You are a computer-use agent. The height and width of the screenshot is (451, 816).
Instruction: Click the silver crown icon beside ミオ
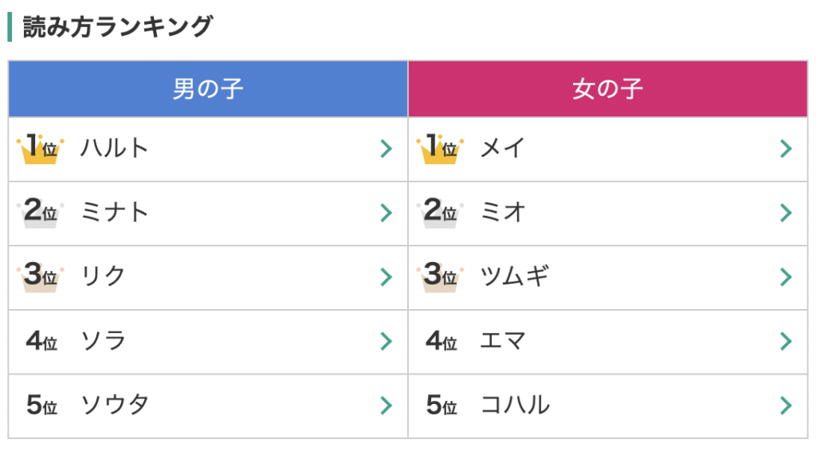439,213
